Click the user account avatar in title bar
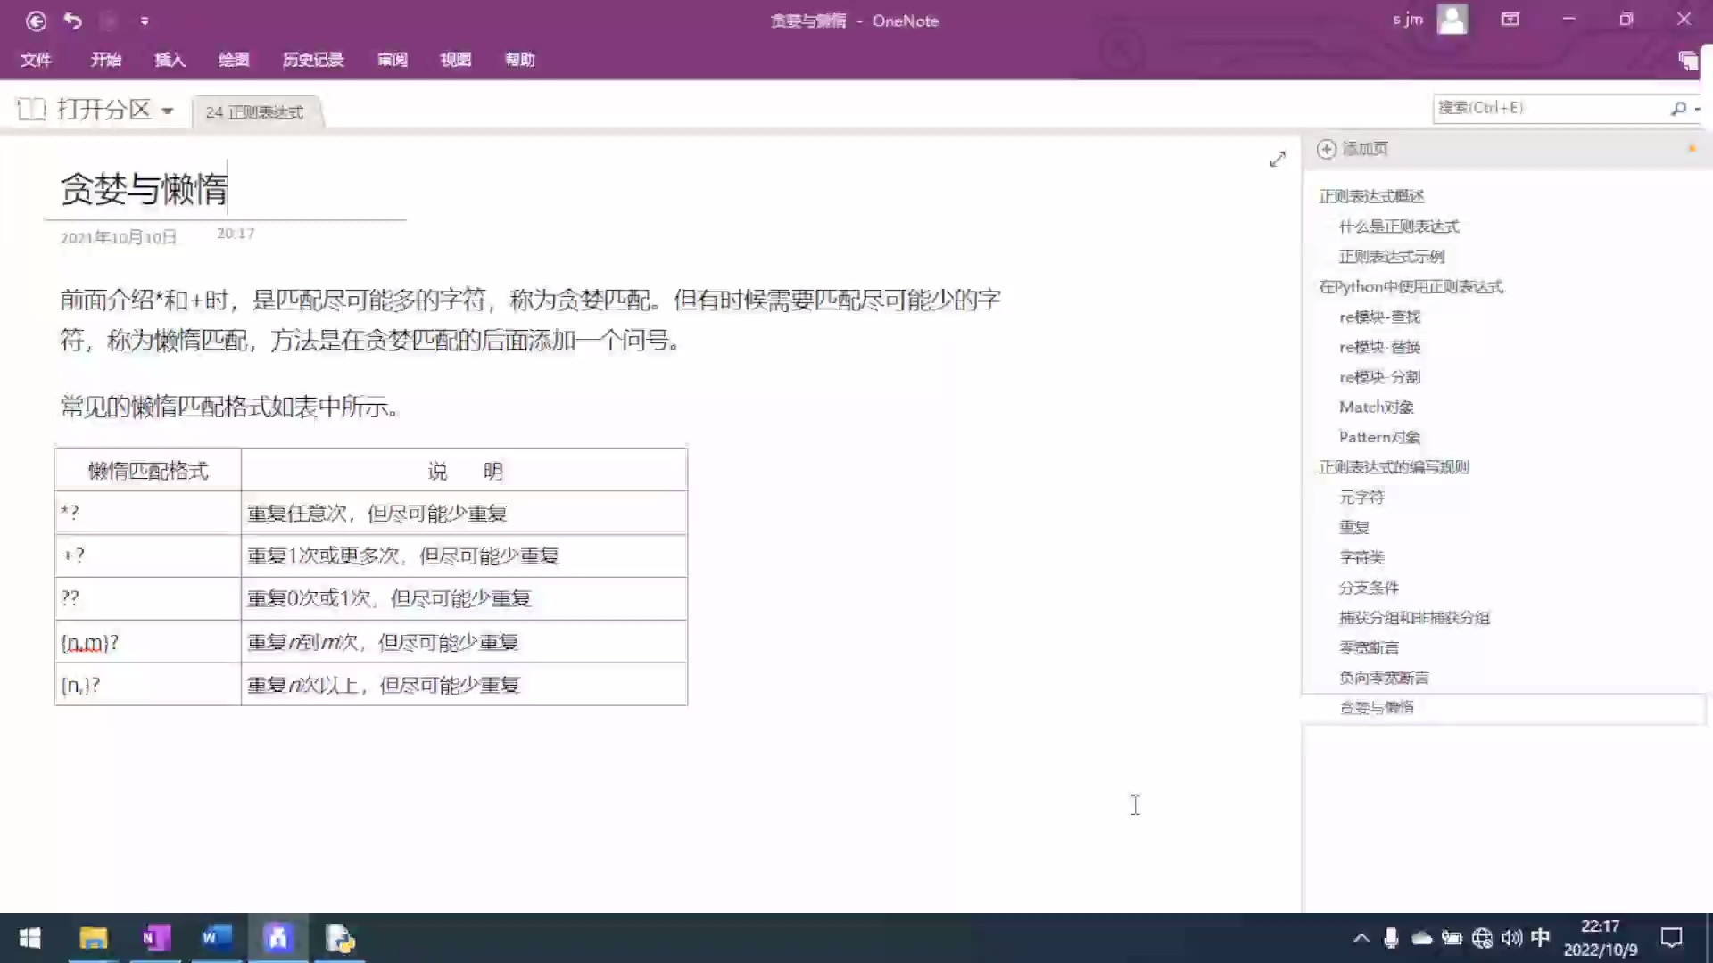1713x963 pixels. click(1452, 20)
